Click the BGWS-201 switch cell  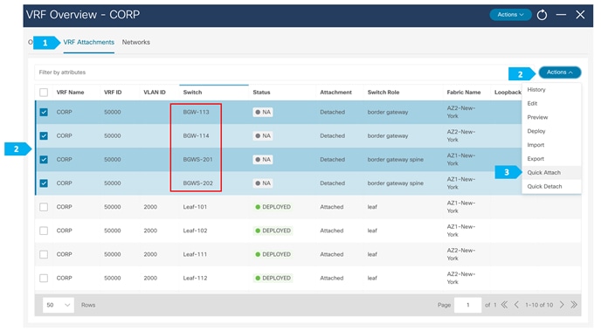pos(197,159)
